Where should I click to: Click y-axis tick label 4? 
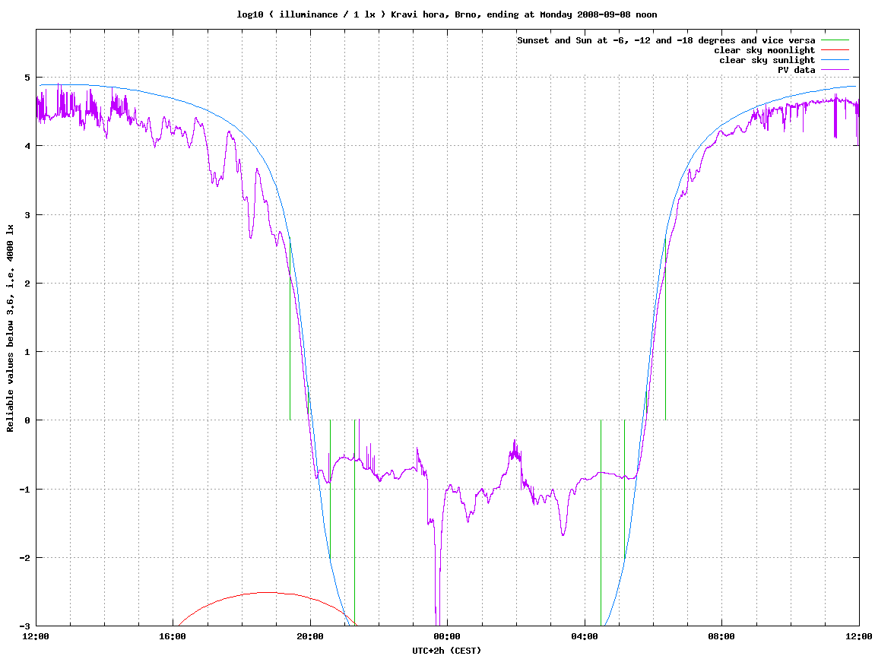coord(27,146)
